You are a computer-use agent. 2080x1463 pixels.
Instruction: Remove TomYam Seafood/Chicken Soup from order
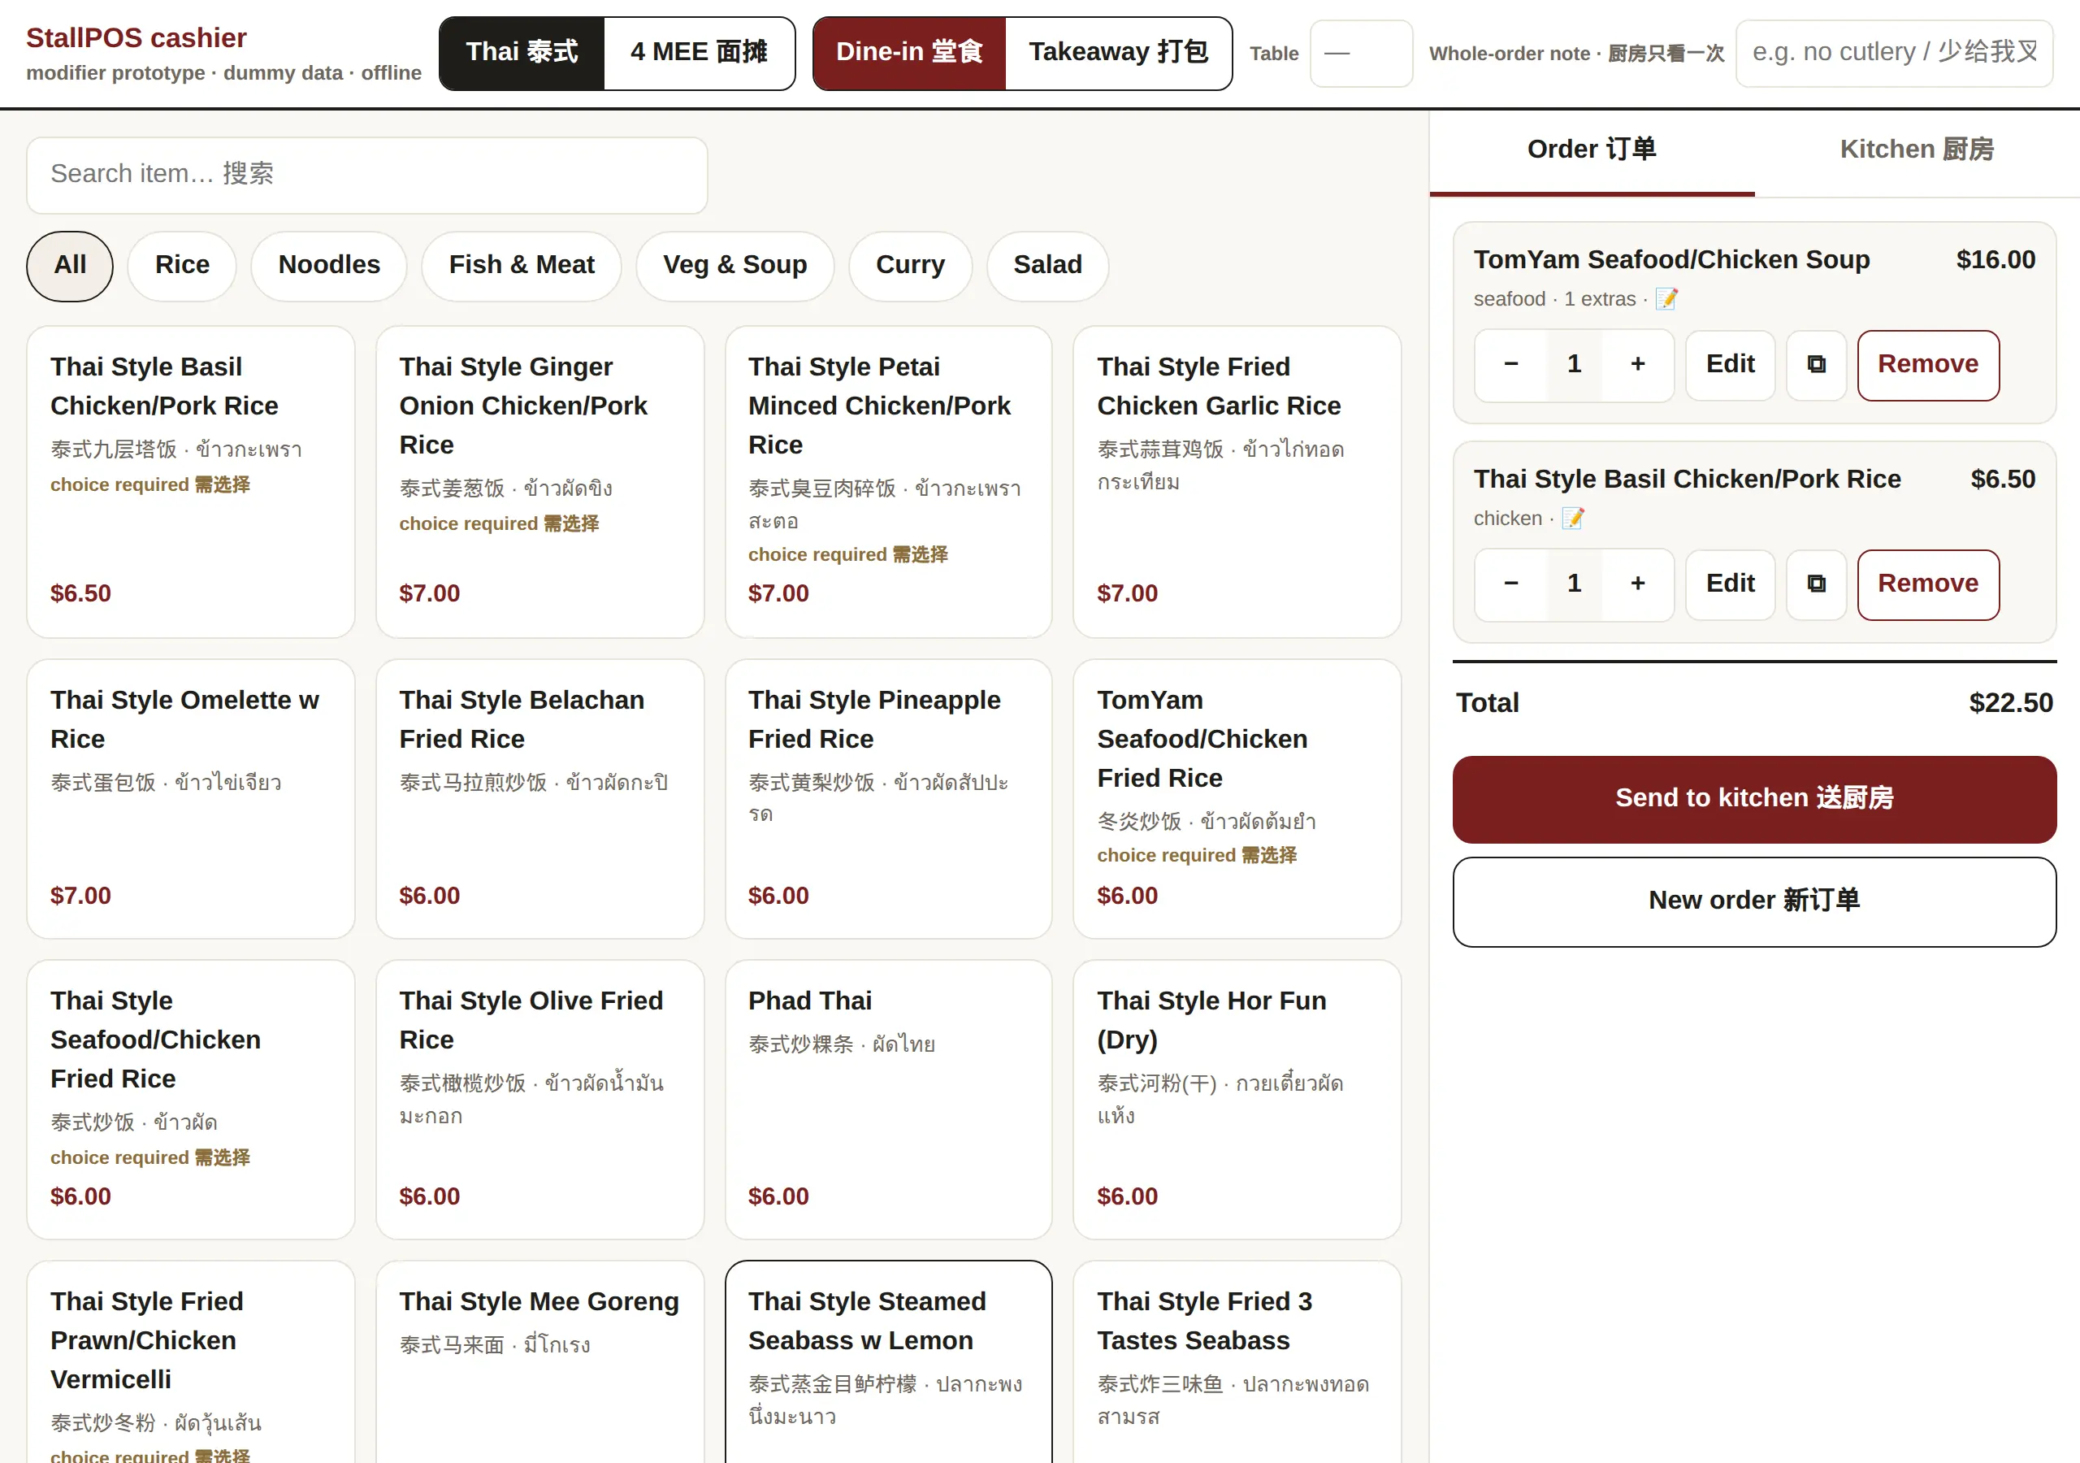[x=1928, y=364]
